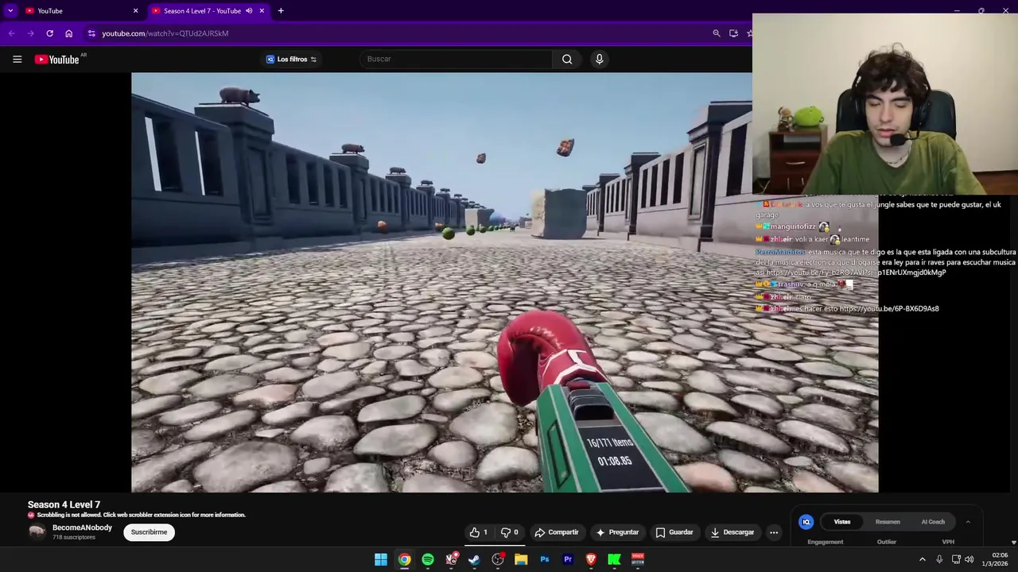This screenshot has height=572, width=1018.
Task: Click the Outlier label in stats panel
Action: click(x=887, y=542)
